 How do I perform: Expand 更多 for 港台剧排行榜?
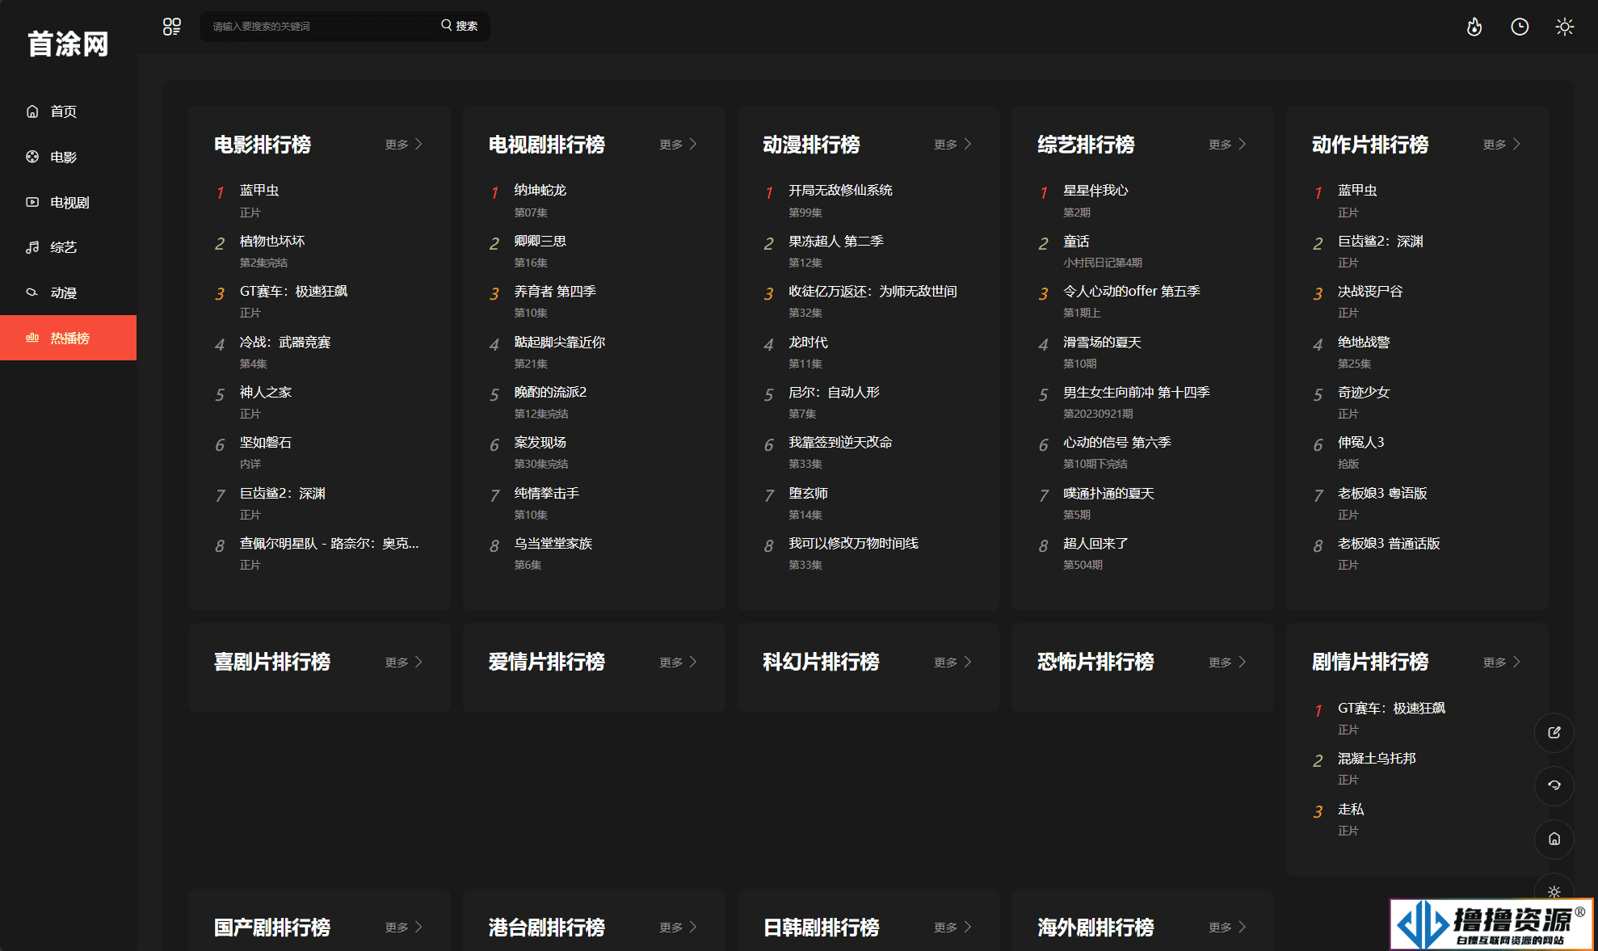tap(679, 928)
